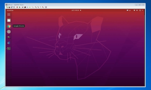This screenshot has width=151, height=90.
Task: Save the session with floppy disk icon
Action: coord(9,7)
